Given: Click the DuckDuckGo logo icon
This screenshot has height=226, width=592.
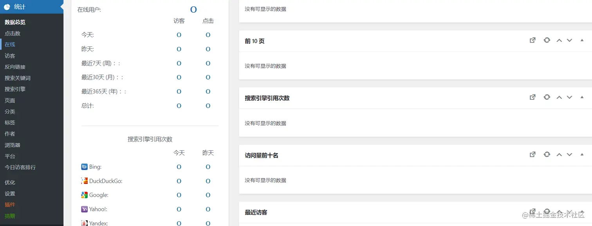Looking at the screenshot, I should click(84, 181).
